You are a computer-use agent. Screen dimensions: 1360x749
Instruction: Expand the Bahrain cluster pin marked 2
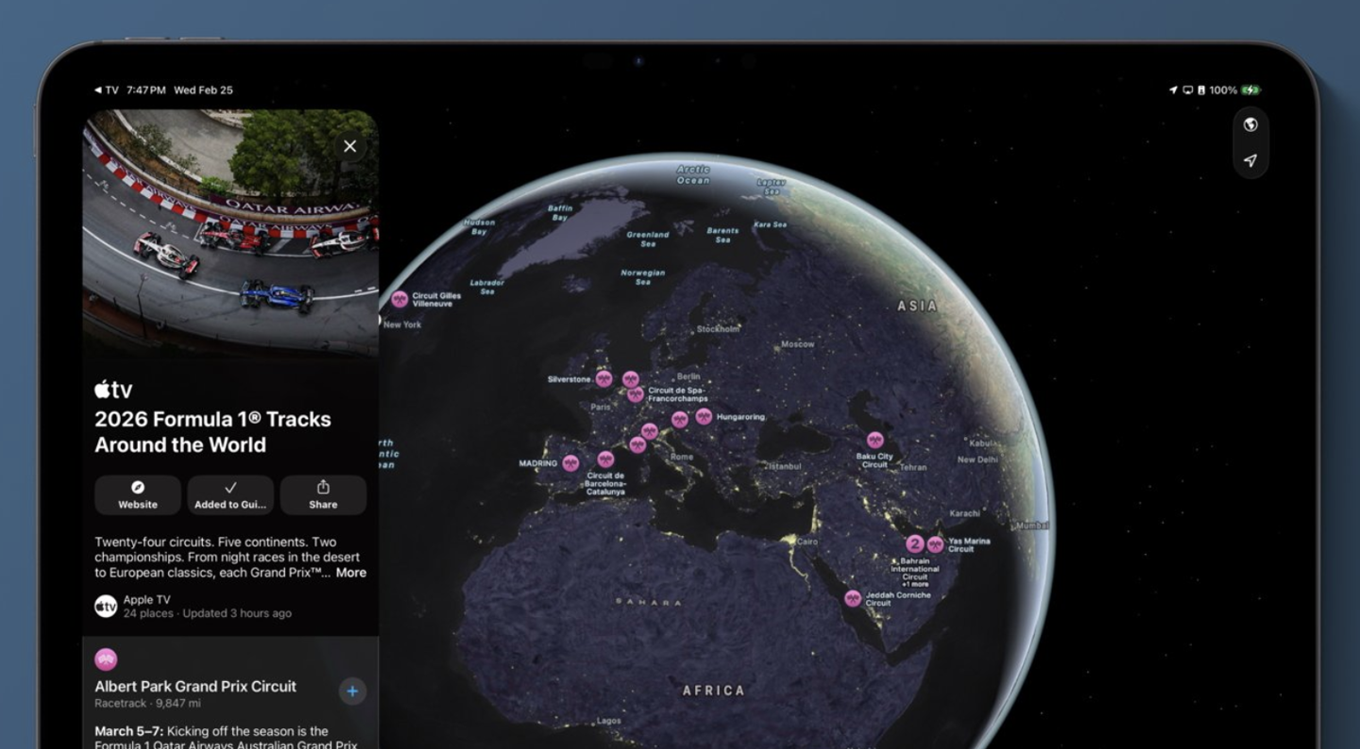pyautogui.click(x=914, y=544)
